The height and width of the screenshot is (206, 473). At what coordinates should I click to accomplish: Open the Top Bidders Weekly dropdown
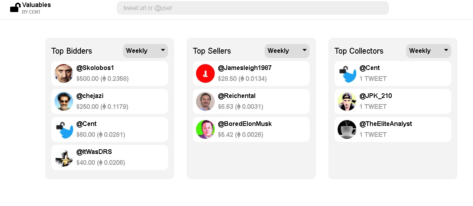[145, 51]
